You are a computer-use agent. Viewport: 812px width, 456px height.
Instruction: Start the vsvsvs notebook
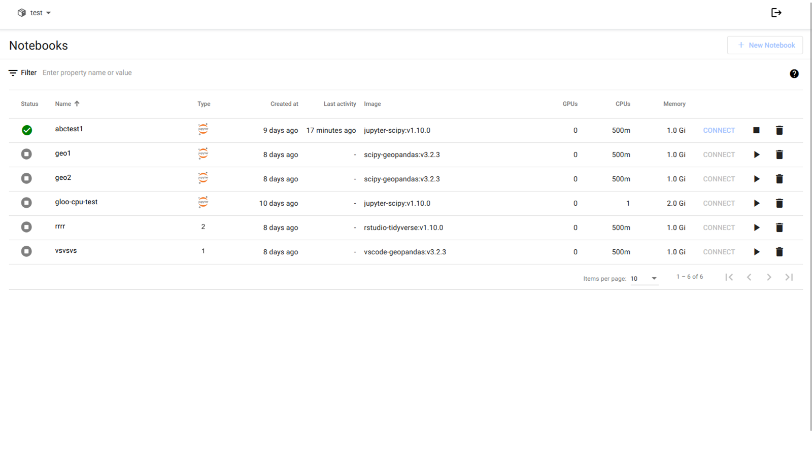[756, 252]
